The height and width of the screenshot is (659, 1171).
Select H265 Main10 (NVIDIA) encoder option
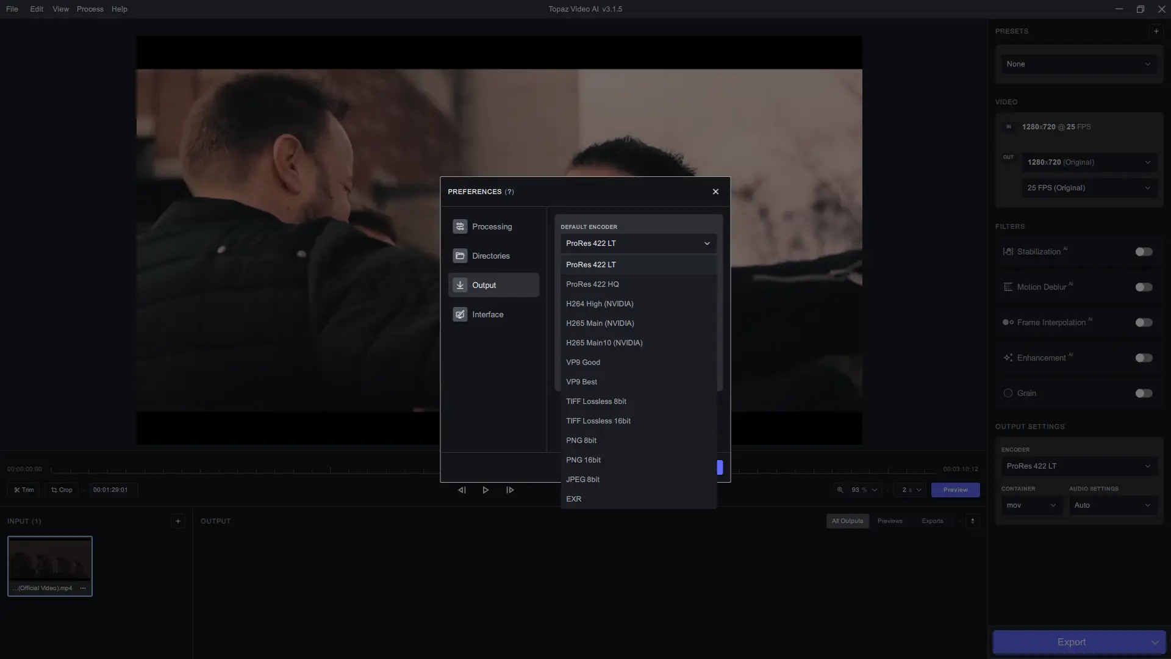pyautogui.click(x=604, y=343)
